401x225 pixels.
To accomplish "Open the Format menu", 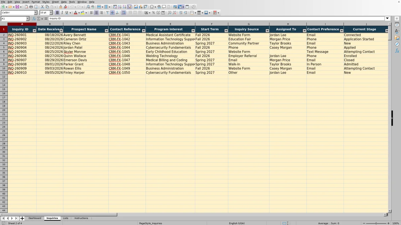I will [36, 2].
